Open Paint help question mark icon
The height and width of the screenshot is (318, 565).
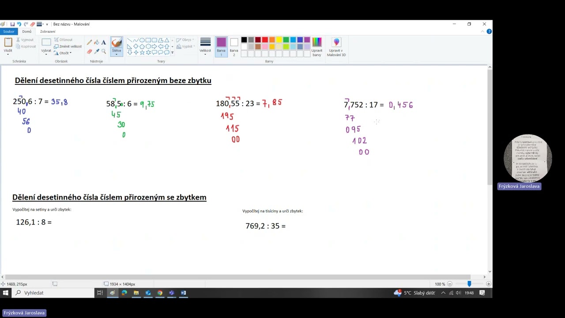(x=489, y=31)
